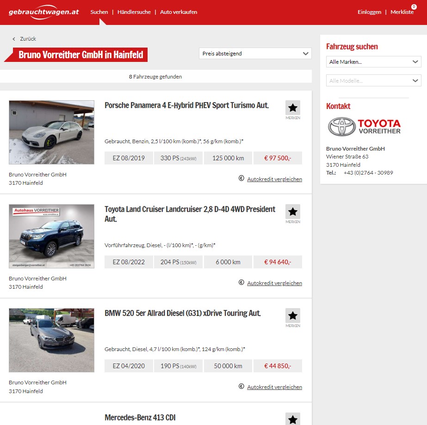427x425 pixels.
Task: Click the Porsche registration EZ 08/2019
Action: point(129,158)
